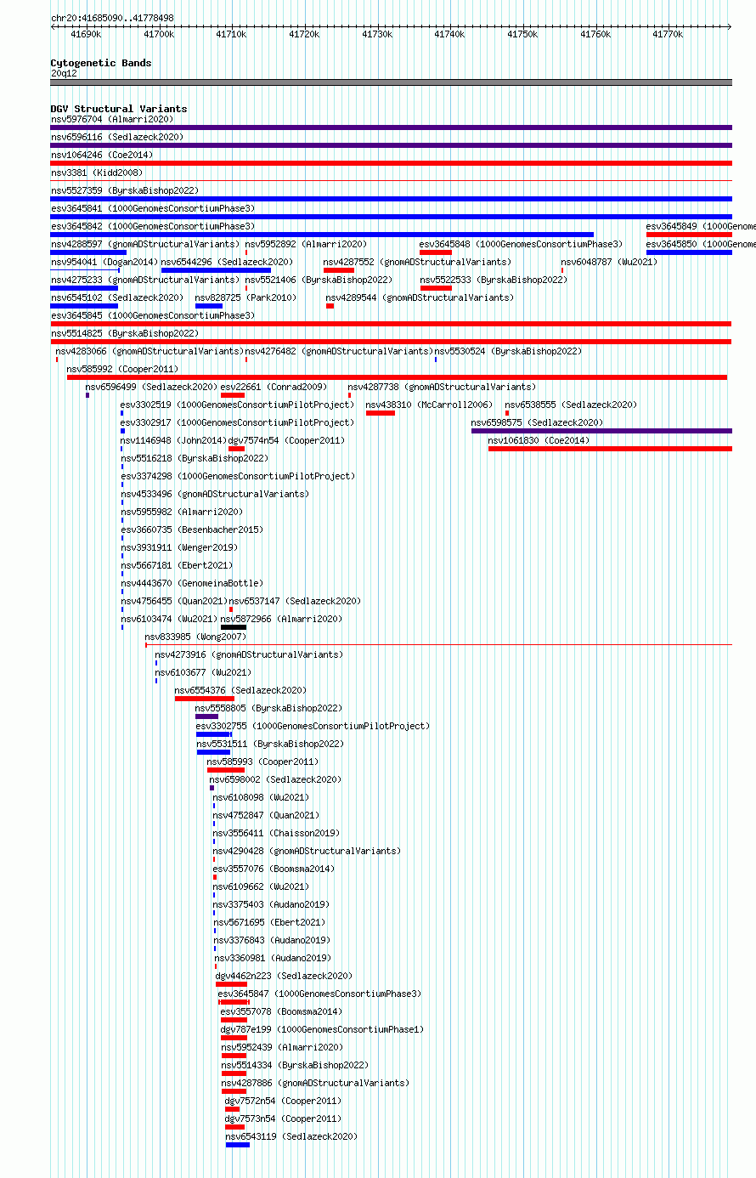The height and width of the screenshot is (1178, 756).
Task: Click red bar under nsv585993 (Cooper2011)
Action: [x=226, y=770]
